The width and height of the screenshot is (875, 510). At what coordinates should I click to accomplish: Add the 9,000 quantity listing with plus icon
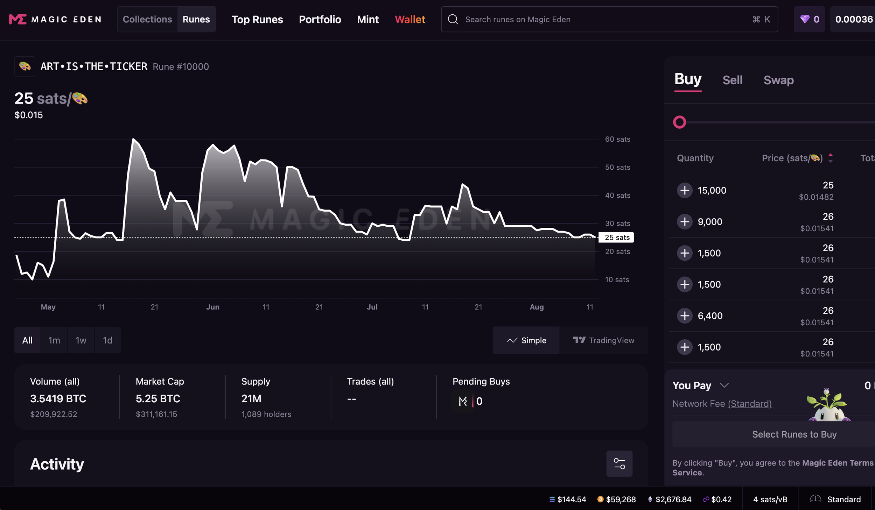coord(685,222)
